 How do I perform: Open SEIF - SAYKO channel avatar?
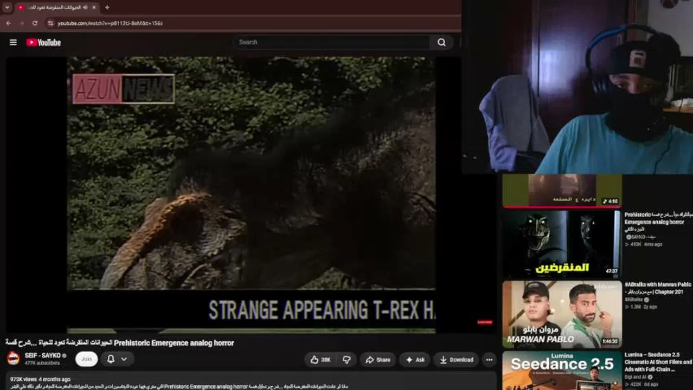[x=14, y=359]
